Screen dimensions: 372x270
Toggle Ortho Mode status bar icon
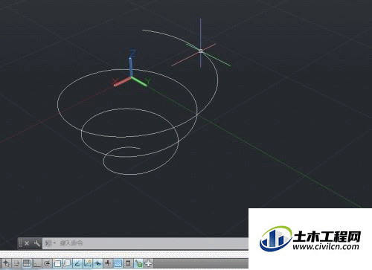point(36,263)
